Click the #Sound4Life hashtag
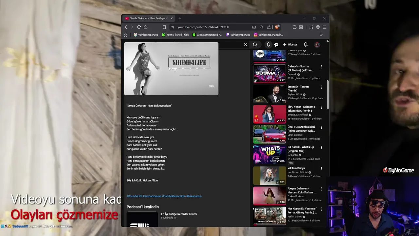The image size is (419, 236). pos(134,196)
